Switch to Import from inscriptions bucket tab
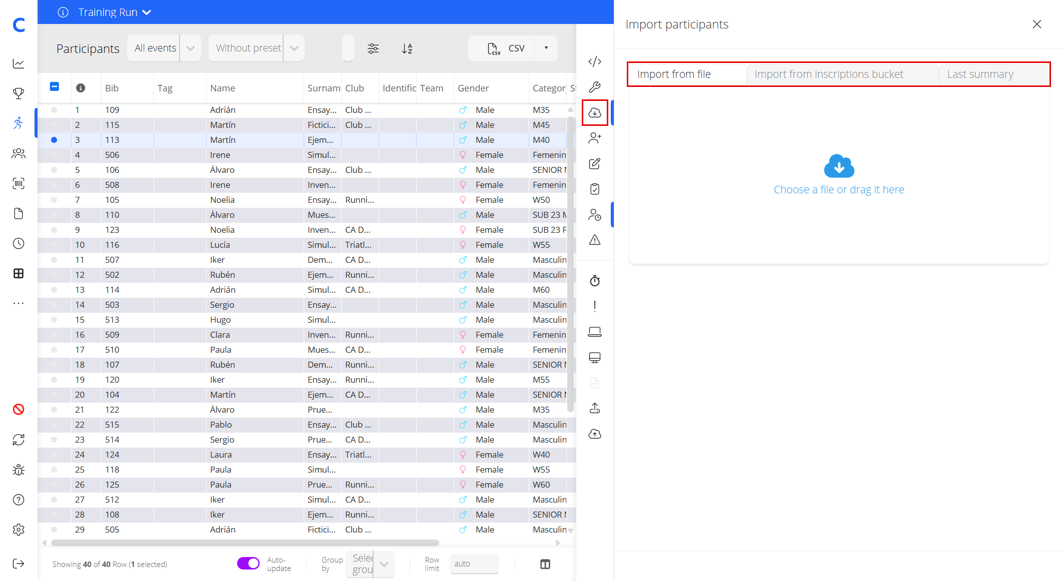The width and height of the screenshot is (1064, 581). point(842,74)
